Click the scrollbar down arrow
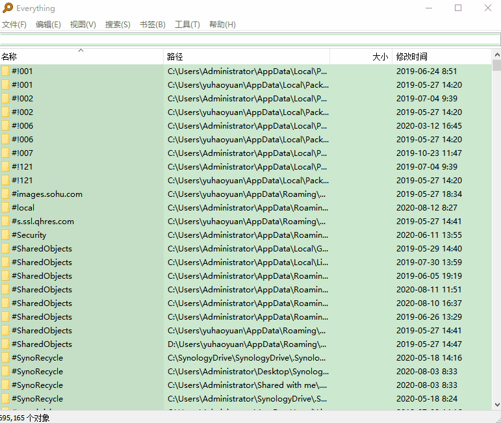 497,405
